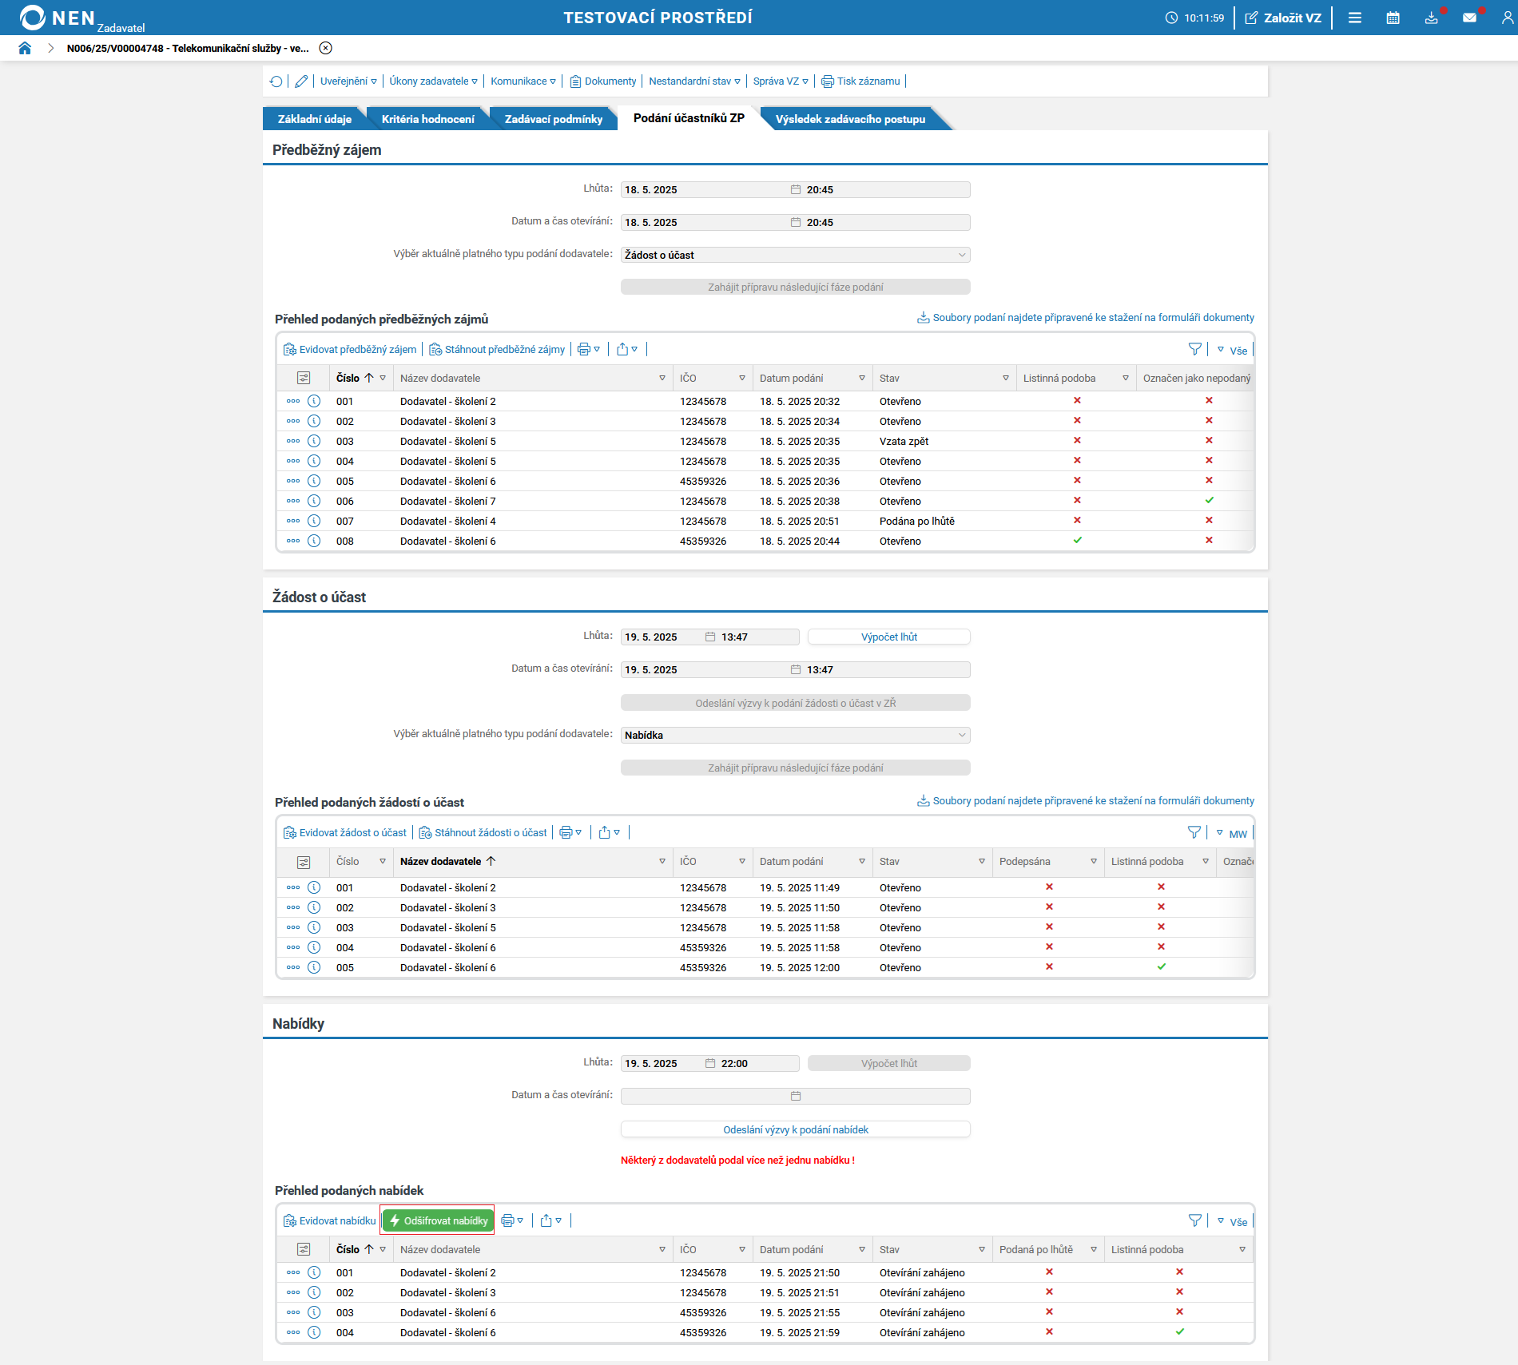Open row actions dots for Nabídky row 004
This screenshot has width=1518, height=1365.
click(x=293, y=1332)
